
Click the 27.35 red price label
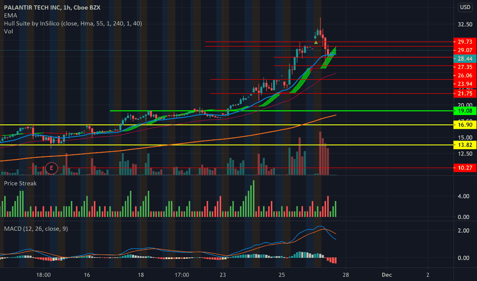[x=465, y=67]
